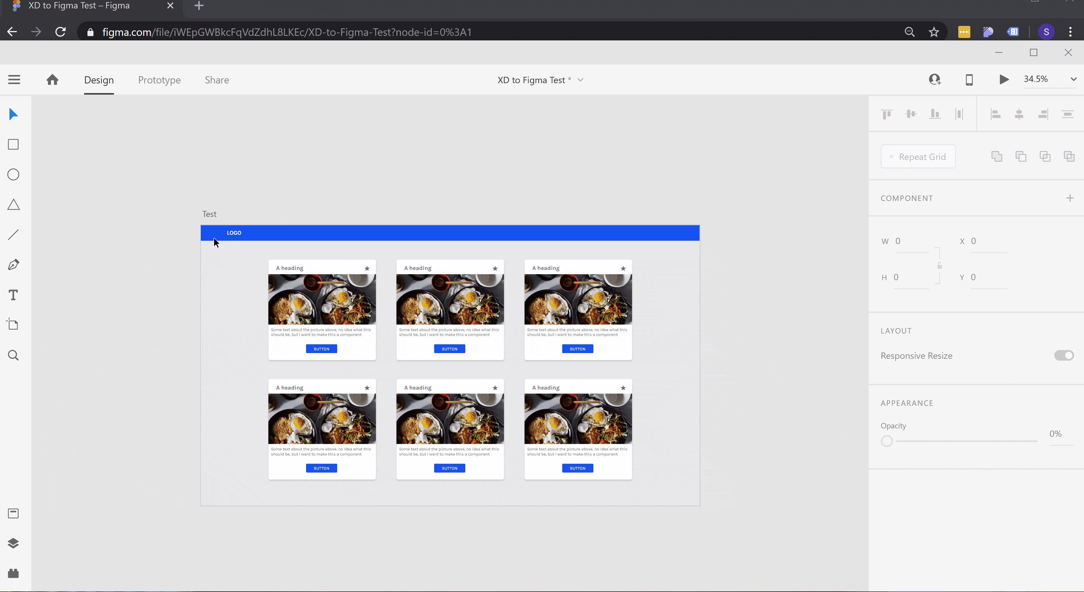Open the hamburger main menu
This screenshot has height=592, width=1084.
tap(14, 80)
